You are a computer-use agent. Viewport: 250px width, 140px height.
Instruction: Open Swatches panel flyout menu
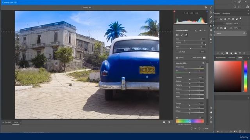[248, 14]
